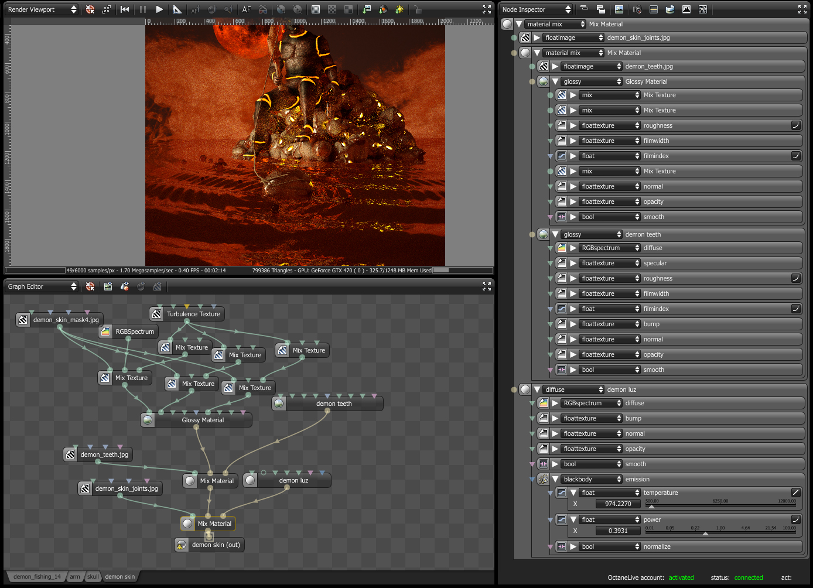Click the smooth bool icon under demon luz

(544, 464)
